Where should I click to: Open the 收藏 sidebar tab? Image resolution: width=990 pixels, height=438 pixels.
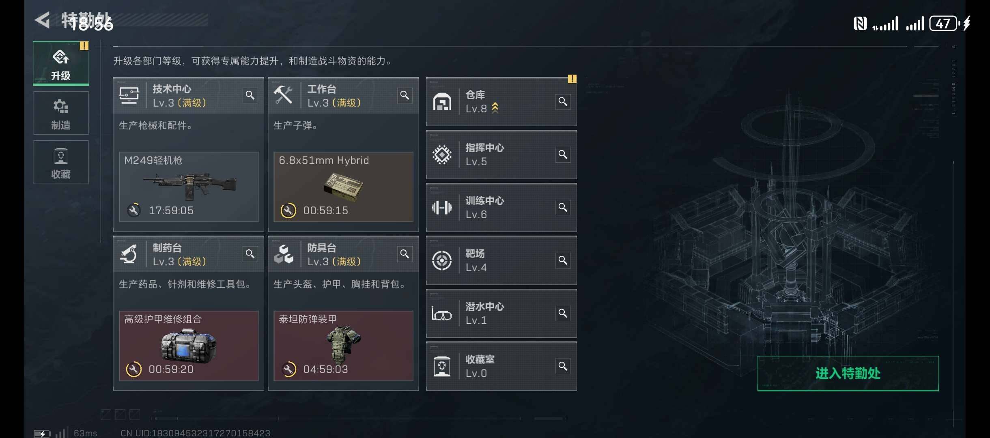(x=61, y=162)
